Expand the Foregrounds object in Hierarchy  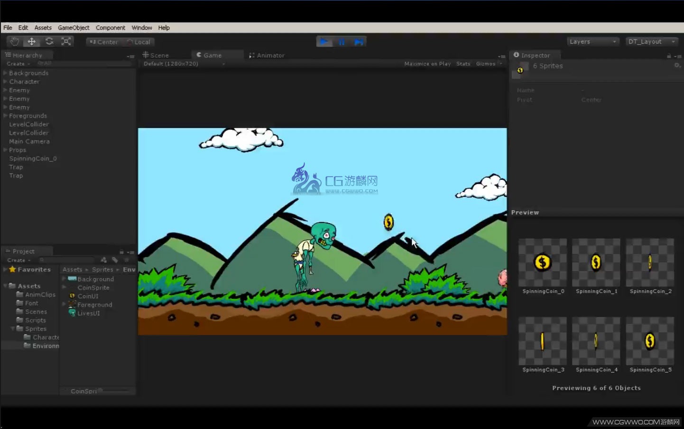point(5,116)
